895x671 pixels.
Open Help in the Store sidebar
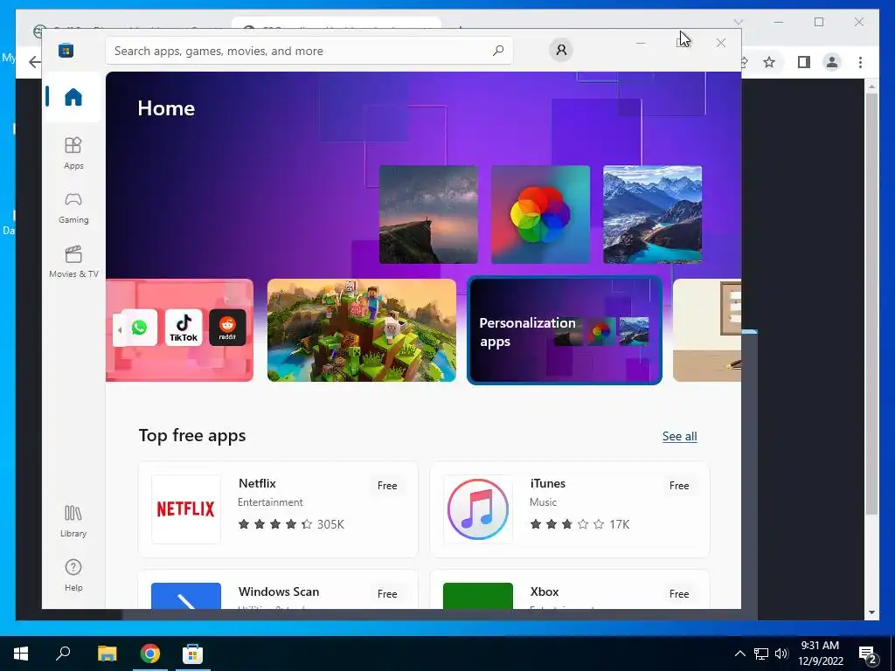coord(73,575)
